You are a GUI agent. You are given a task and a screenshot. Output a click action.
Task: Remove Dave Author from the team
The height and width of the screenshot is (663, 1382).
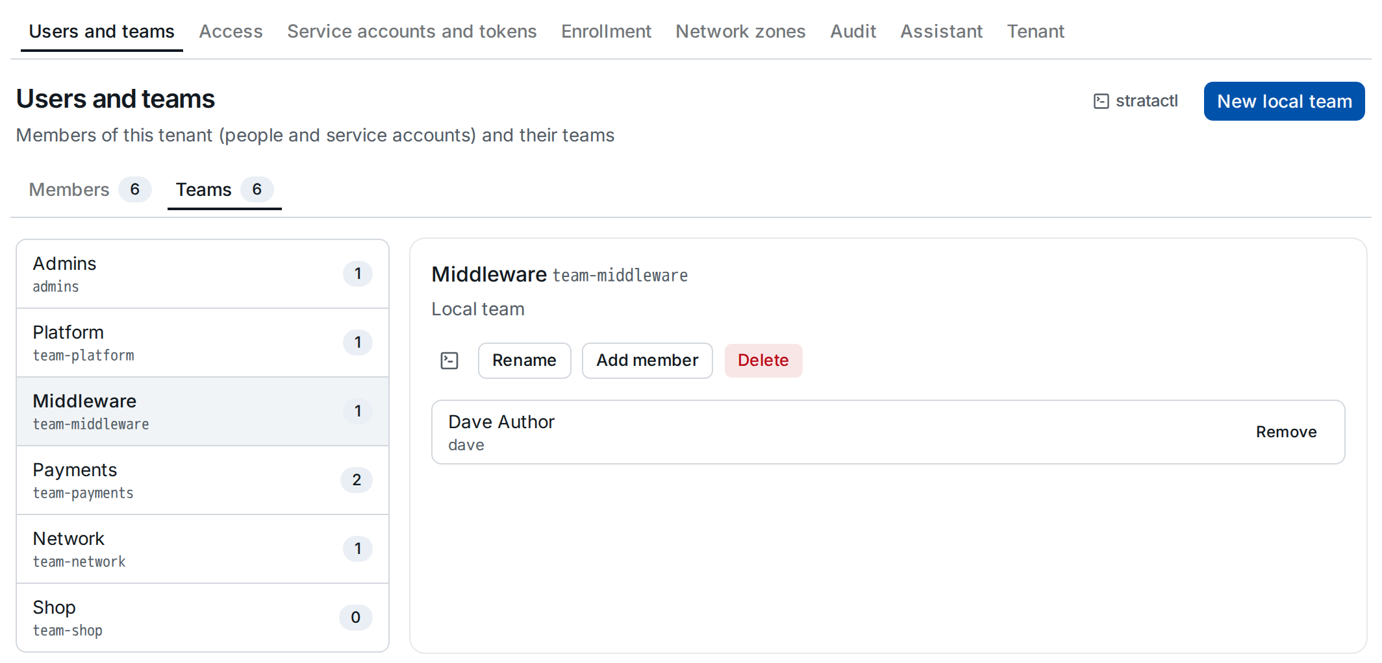pos(1286,432)
